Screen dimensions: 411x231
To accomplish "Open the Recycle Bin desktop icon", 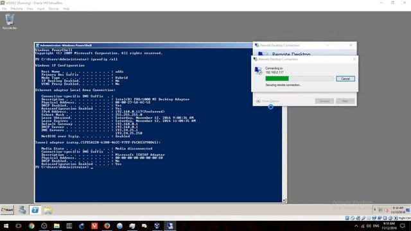I will (x=10, y=21).
